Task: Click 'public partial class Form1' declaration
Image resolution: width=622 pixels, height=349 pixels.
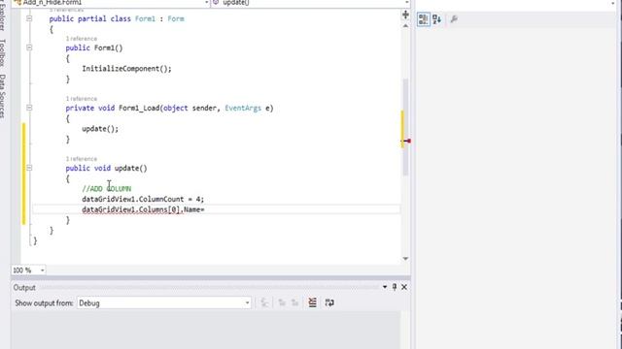Action: click(102, 18)
